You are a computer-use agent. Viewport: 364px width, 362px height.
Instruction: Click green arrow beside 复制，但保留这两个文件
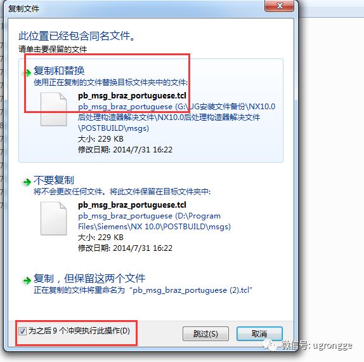point(27,281)
